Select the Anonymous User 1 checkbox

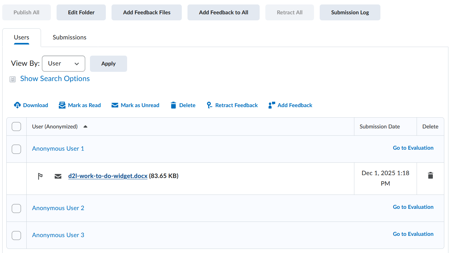[16, 149]
